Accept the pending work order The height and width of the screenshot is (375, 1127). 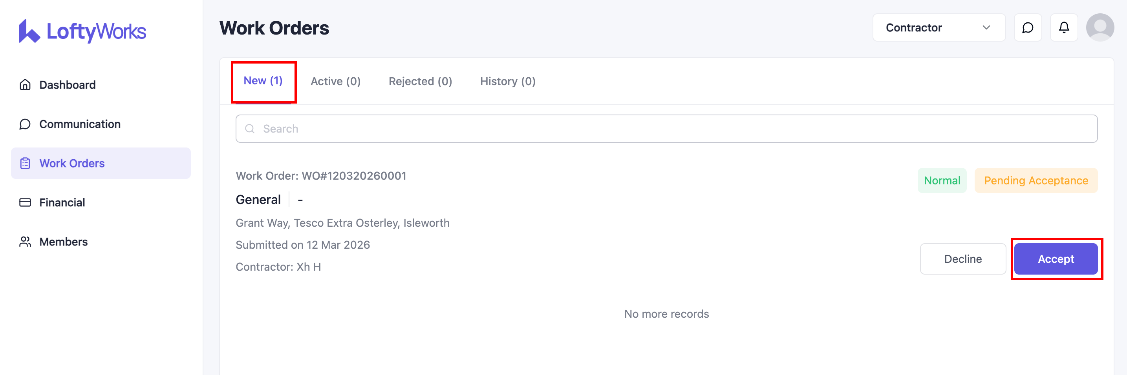[1056, 259]
